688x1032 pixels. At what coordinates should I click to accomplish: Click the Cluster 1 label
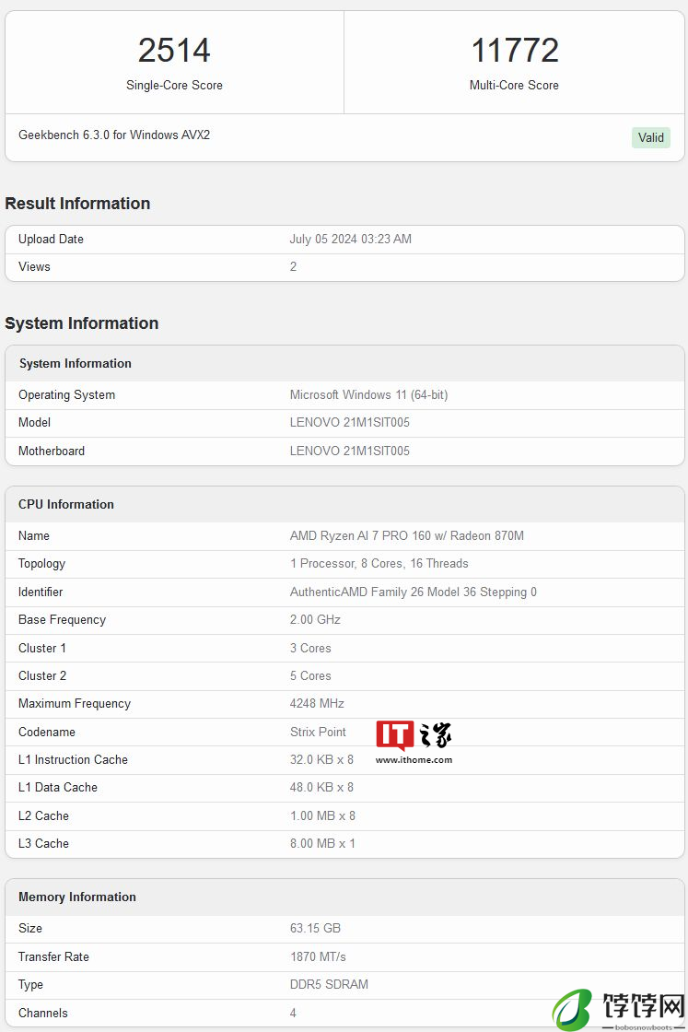pos(42,649)
